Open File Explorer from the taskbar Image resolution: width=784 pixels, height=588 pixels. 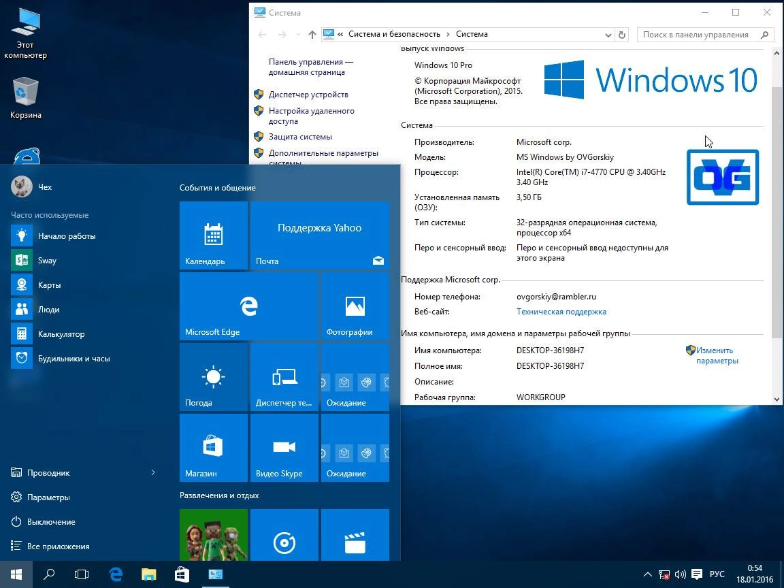pos(148,574)
